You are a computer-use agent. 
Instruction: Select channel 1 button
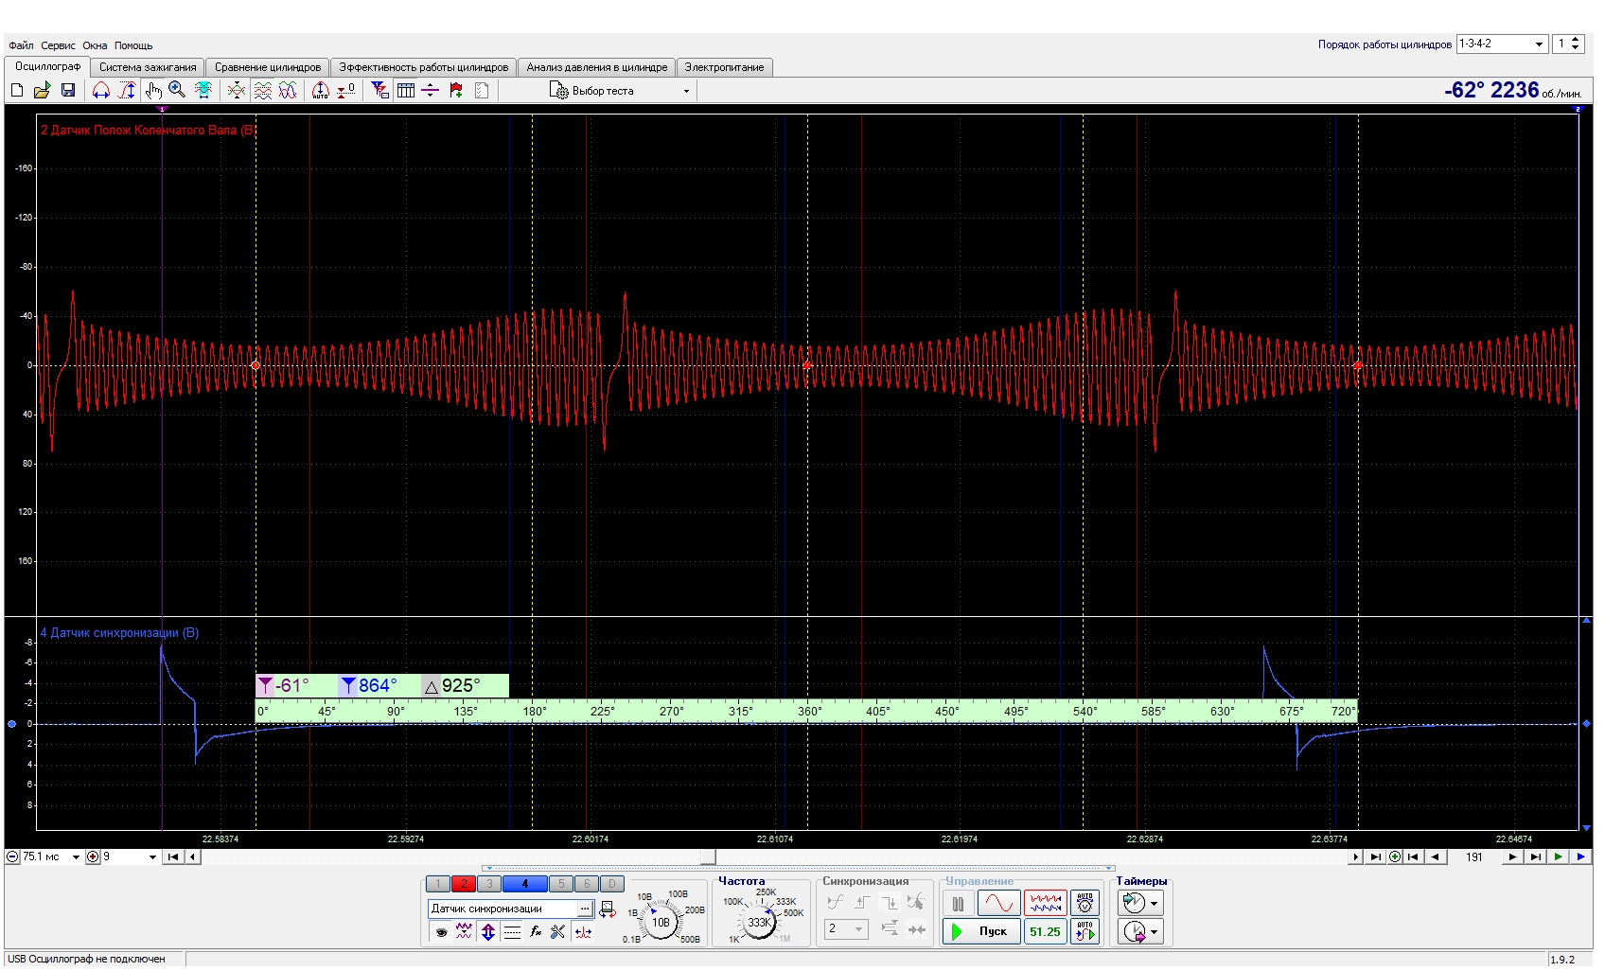tap(438, 884)
